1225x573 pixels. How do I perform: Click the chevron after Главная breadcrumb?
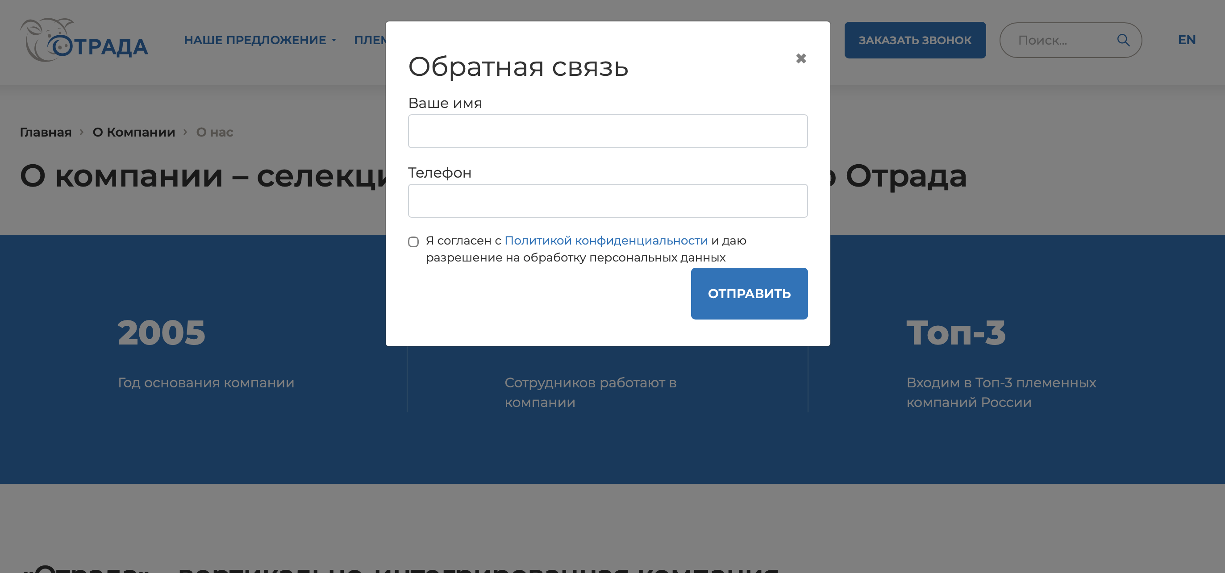click(82, 132)
